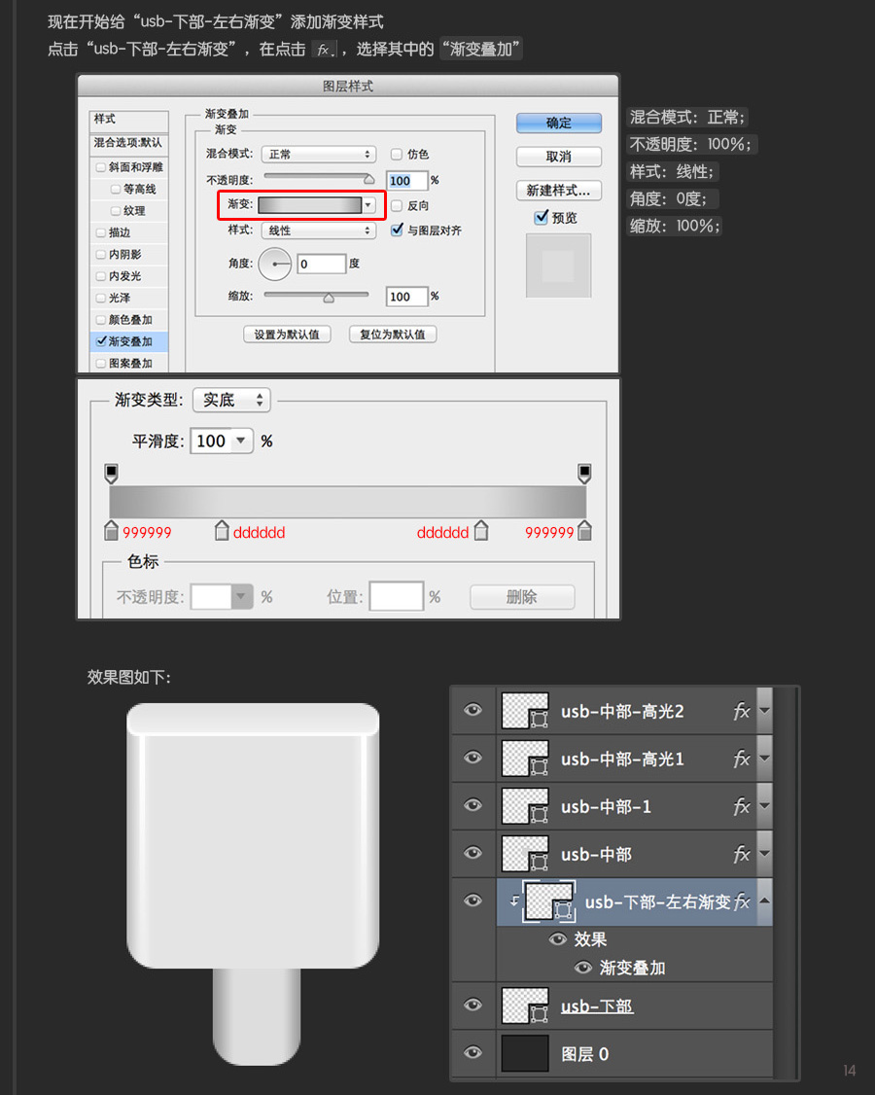Open the 样式 线性 dropdown
Viewport: 875px width, 1095px height.
[319, 230]
